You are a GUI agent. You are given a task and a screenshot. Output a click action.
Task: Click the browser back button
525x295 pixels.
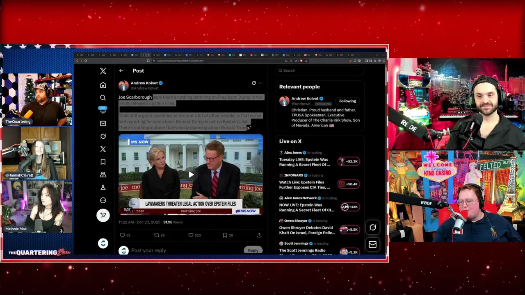pos(77,61)
